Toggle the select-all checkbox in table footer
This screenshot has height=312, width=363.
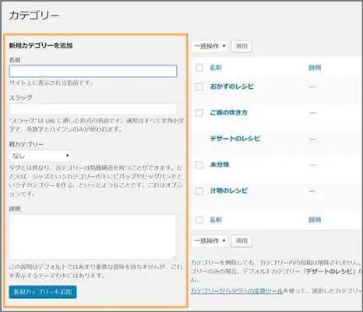pos(199,220)
